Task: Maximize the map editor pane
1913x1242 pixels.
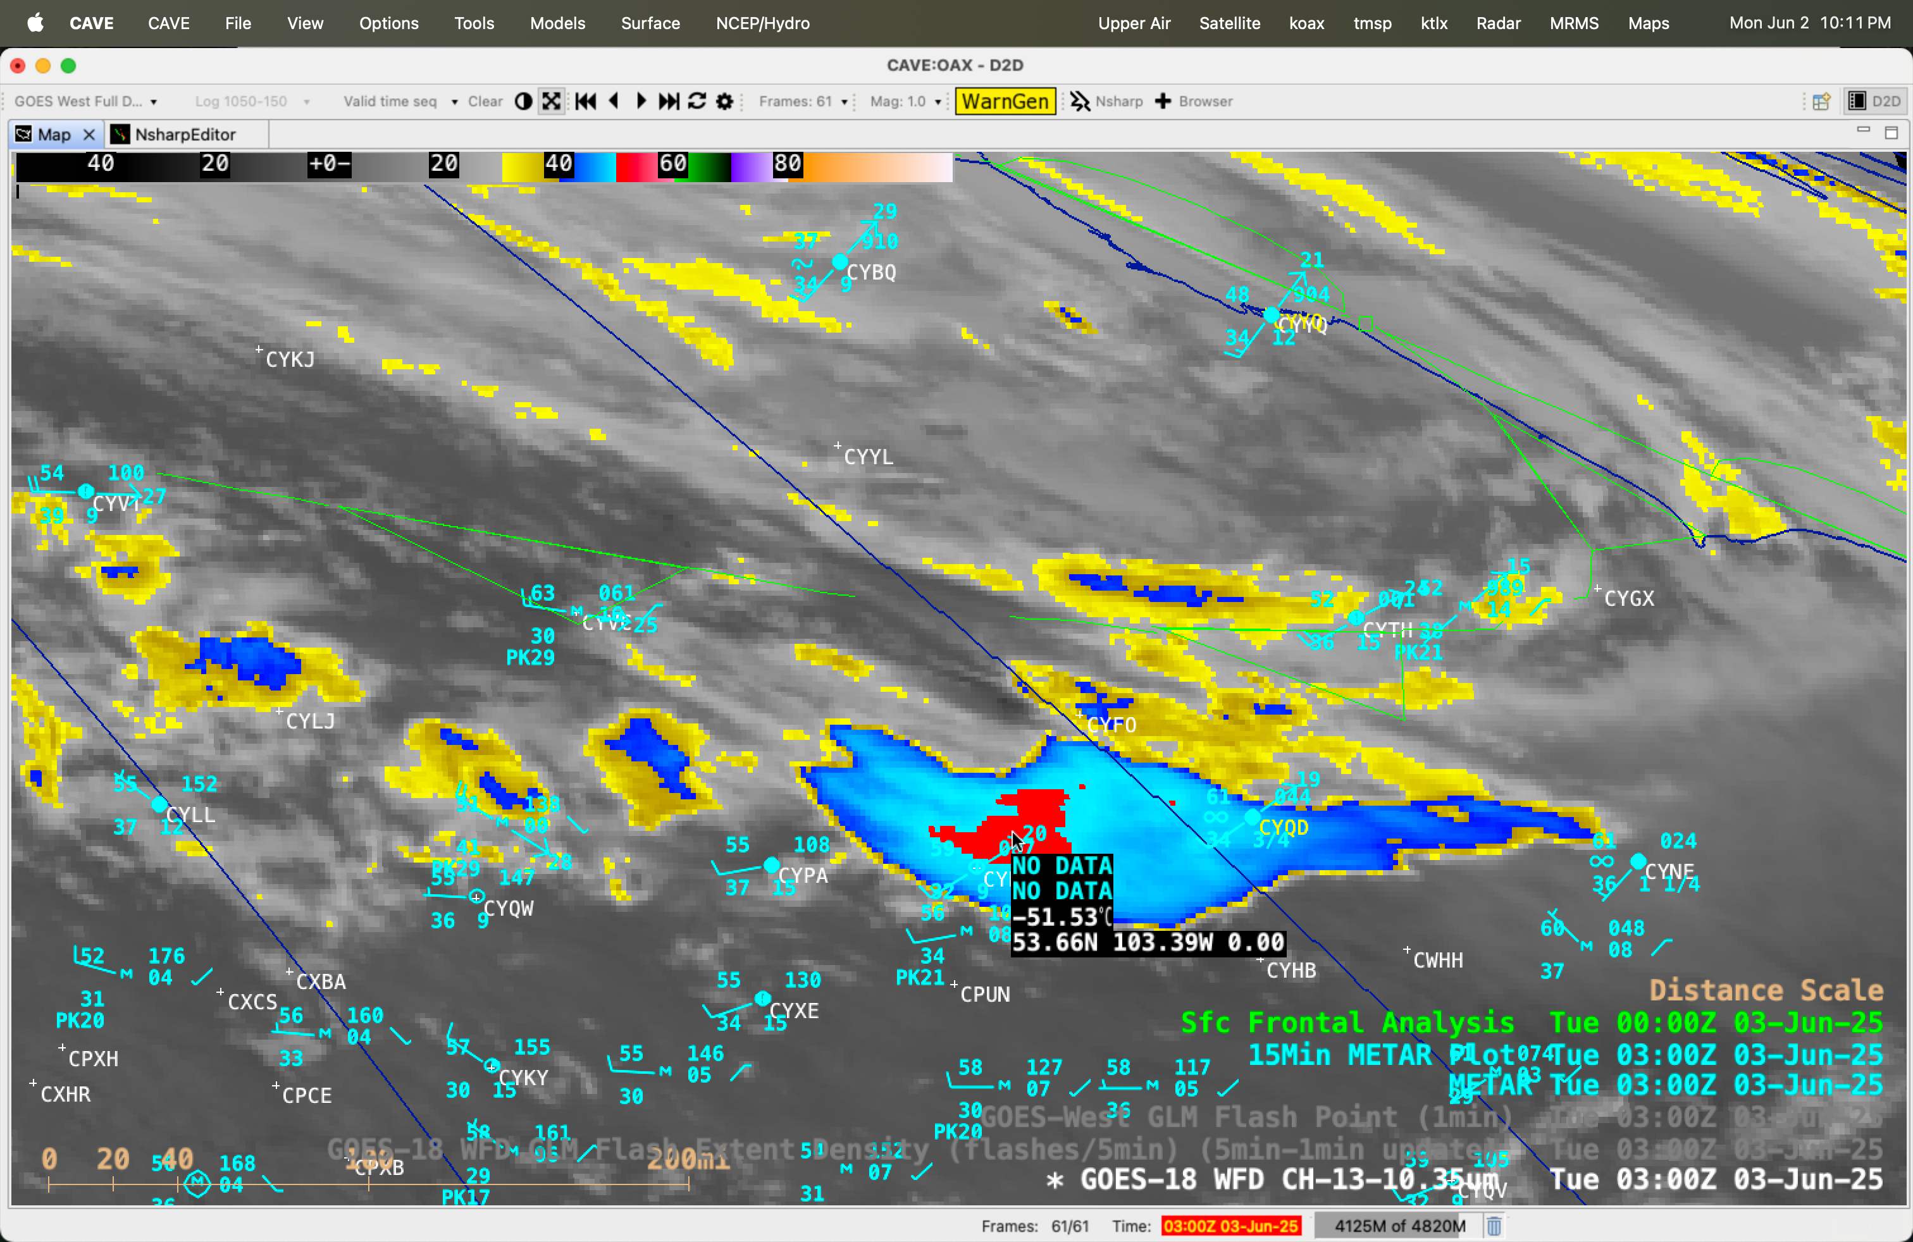Action: point(1891,133)
